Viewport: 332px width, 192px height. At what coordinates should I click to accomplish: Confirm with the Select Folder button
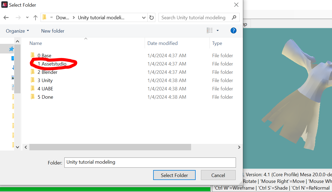click(x=174, y=175)
